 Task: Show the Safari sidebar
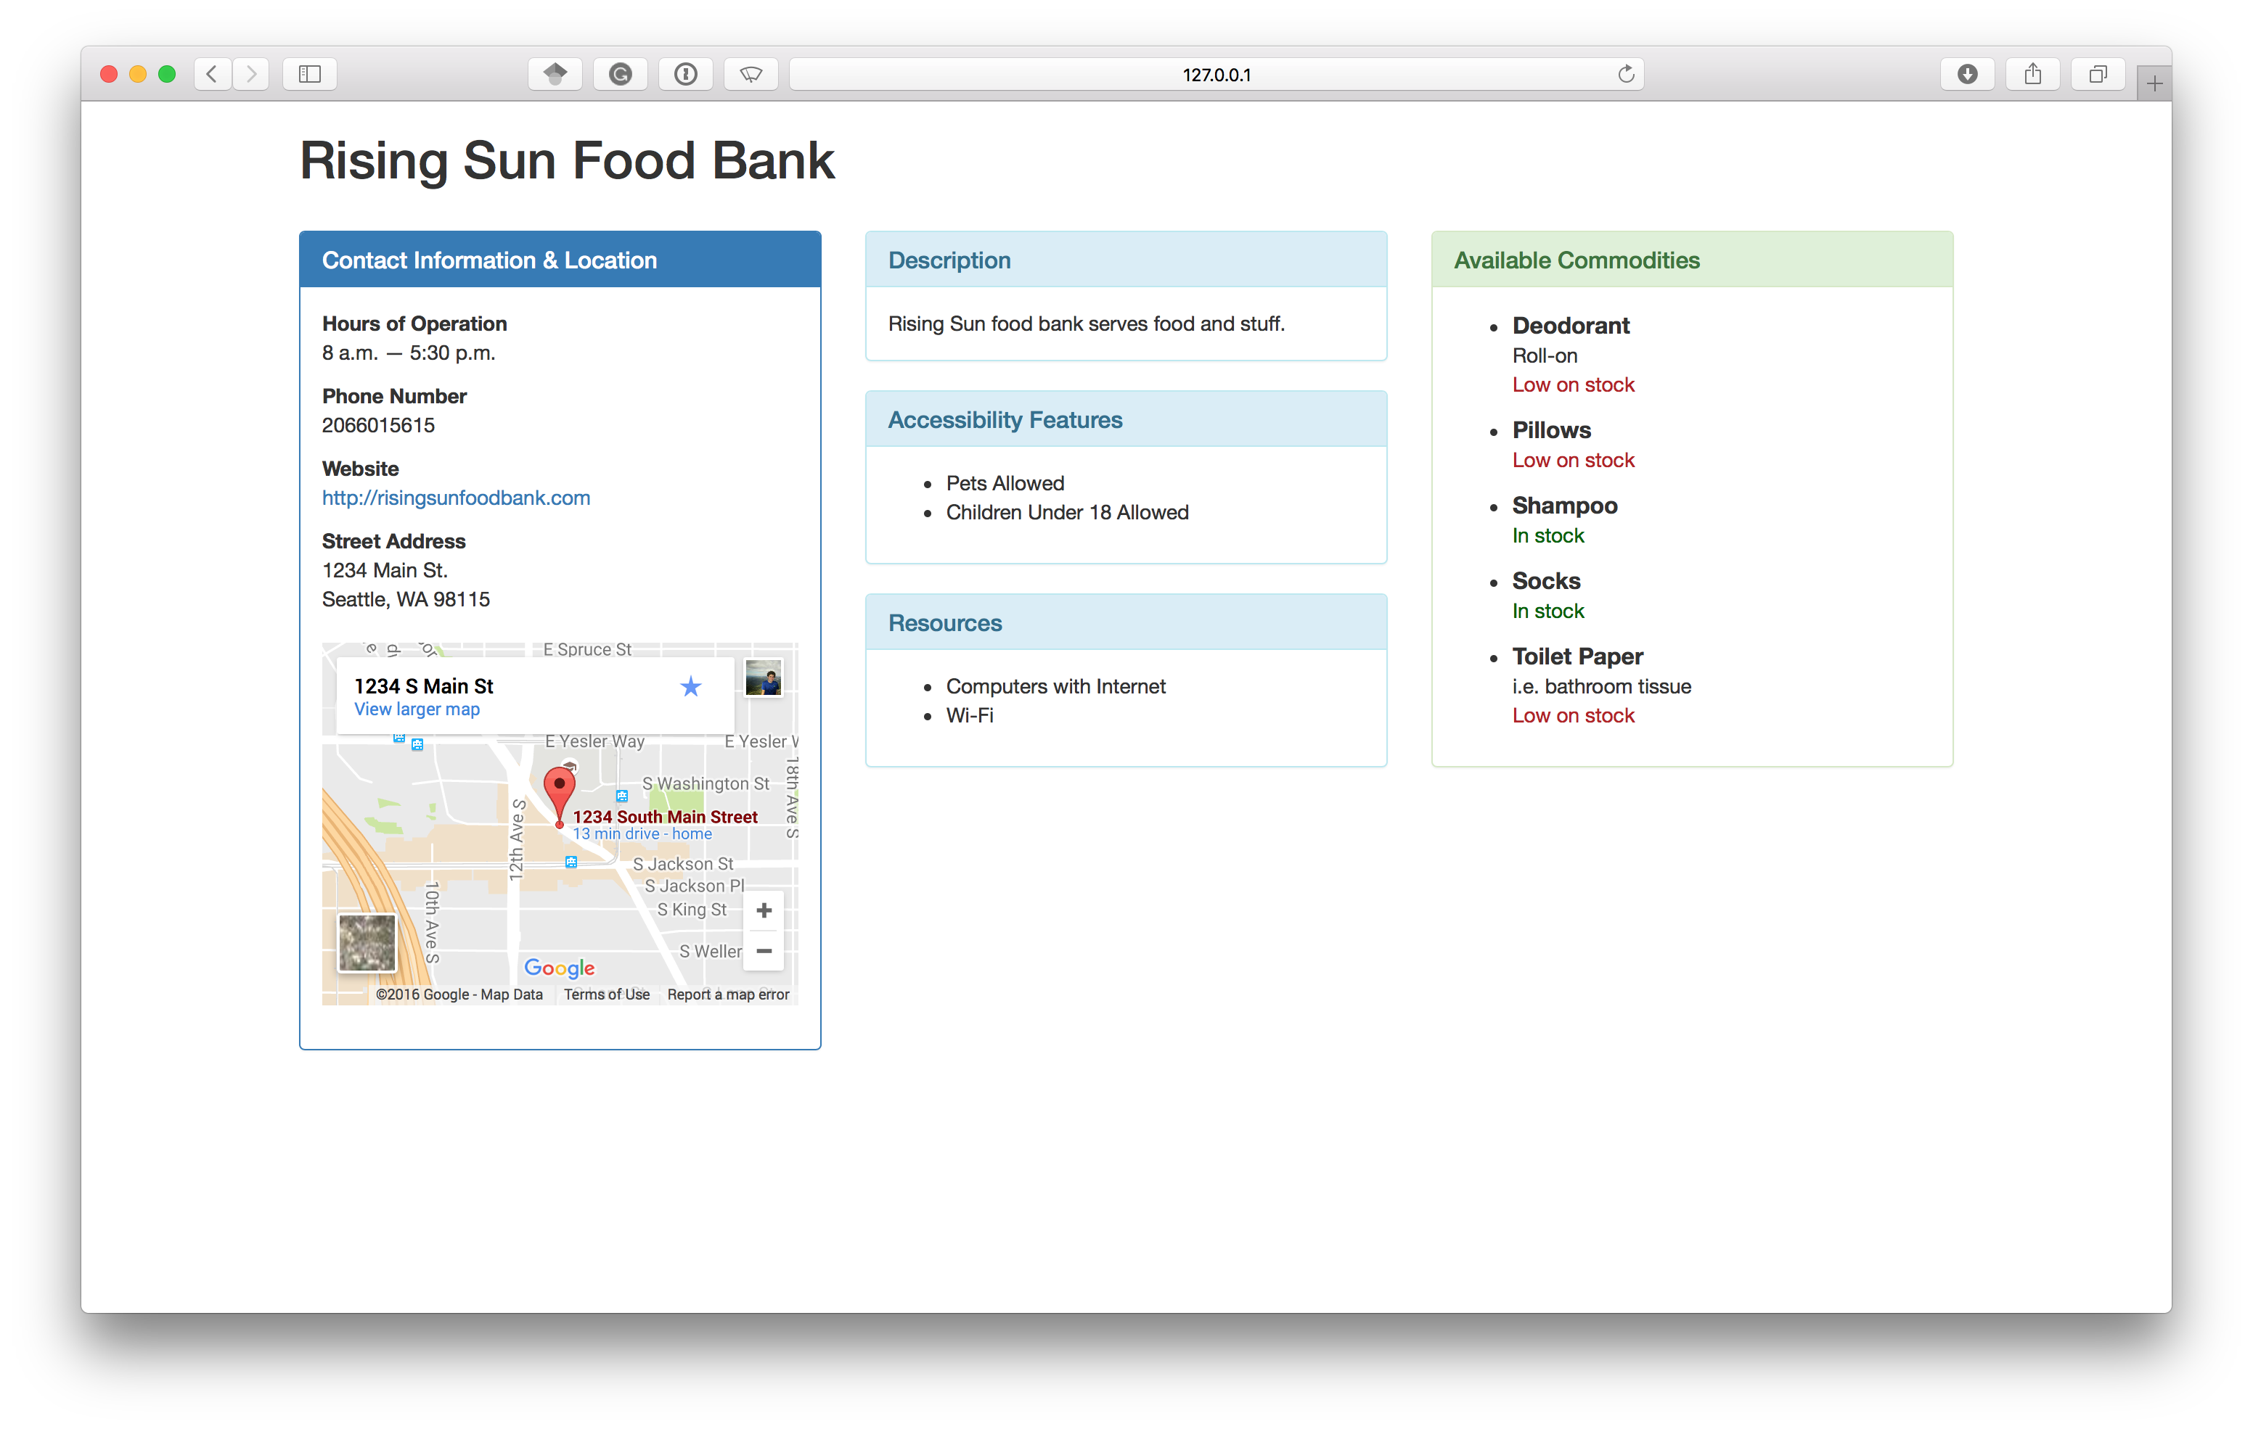(310, 74)
